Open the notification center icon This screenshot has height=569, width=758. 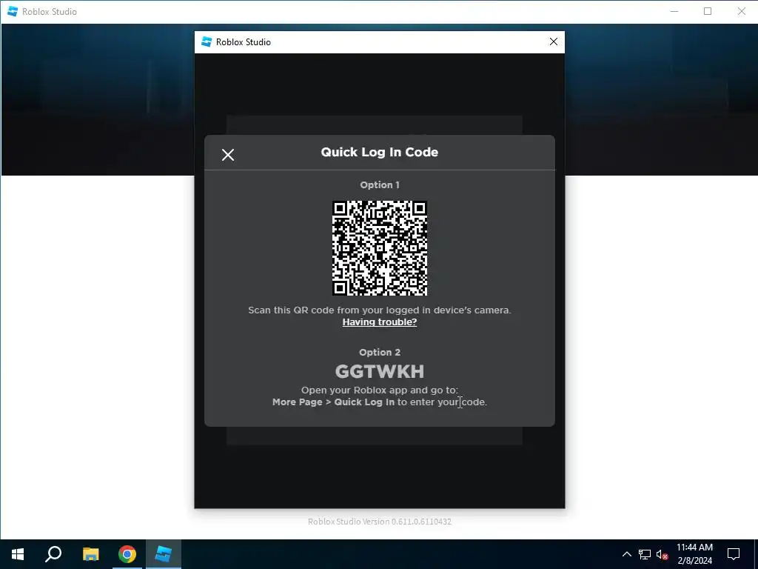coord(734,554)
